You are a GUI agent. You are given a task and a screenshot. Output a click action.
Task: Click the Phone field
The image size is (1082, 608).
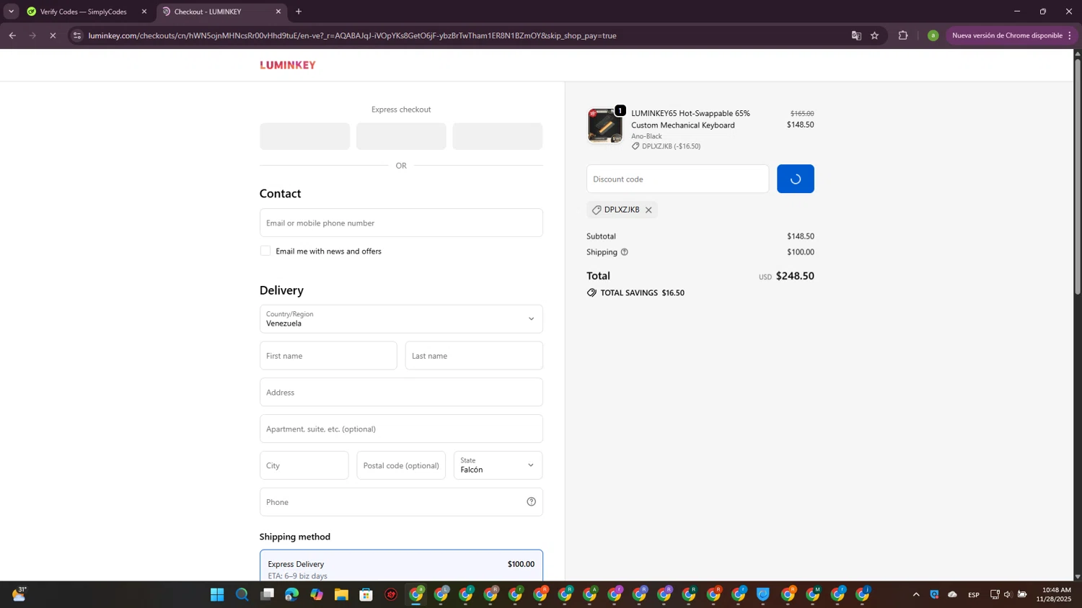click(x=401, y=502)
